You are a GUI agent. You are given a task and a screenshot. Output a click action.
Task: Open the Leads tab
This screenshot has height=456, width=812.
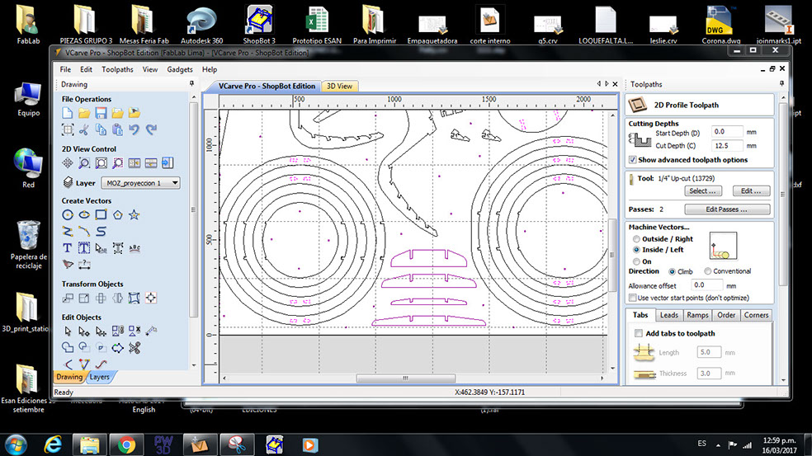[x=668, y=315]
